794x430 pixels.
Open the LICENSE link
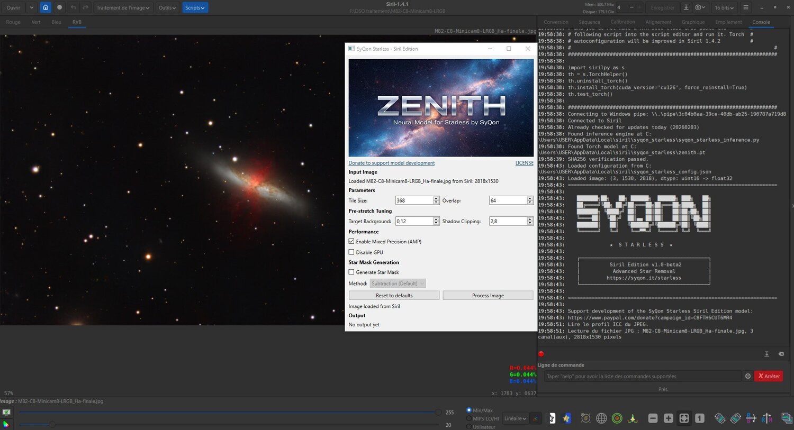tap(525, 163)
